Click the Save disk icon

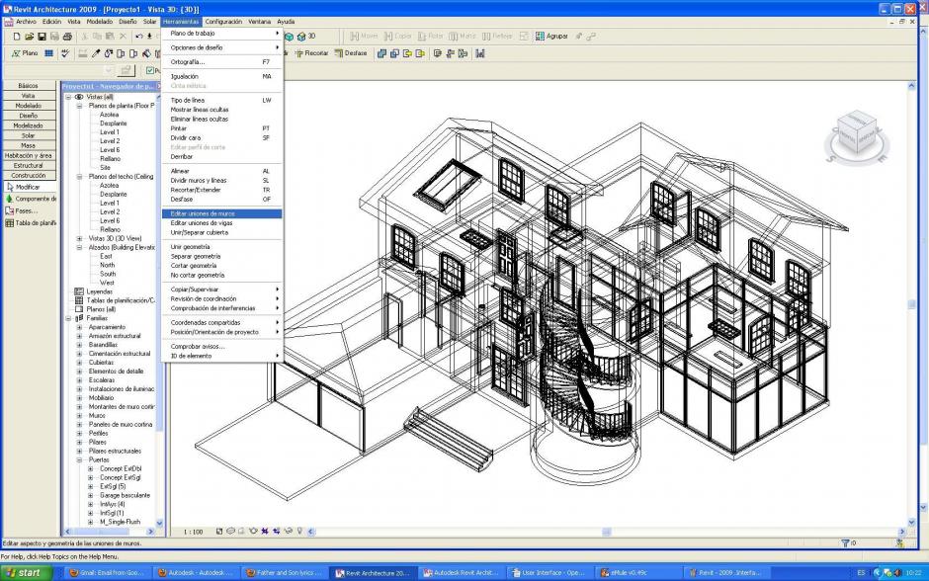(41, 37)
